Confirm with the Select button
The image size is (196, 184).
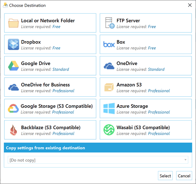point(165,176)
